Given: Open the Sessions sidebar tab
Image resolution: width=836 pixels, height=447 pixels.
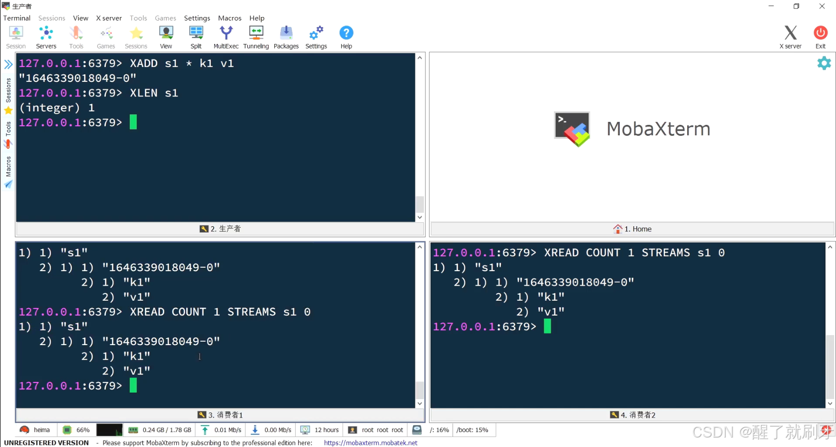Looking at the screenshot, I should coord(8,96).
